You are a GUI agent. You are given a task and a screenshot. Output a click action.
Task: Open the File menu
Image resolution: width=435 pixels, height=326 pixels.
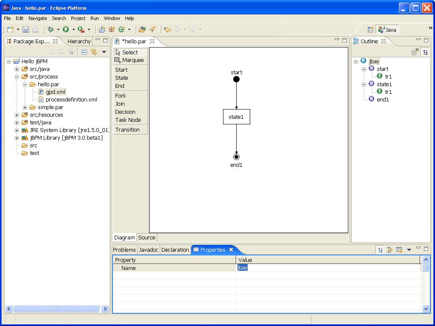(7, 18)
